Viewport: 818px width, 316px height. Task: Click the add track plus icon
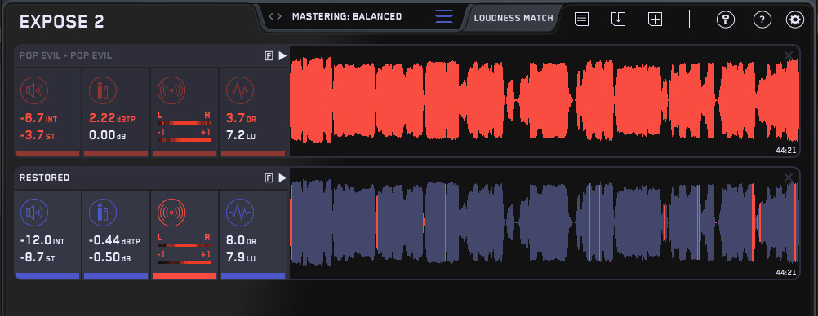coord(655,20)
